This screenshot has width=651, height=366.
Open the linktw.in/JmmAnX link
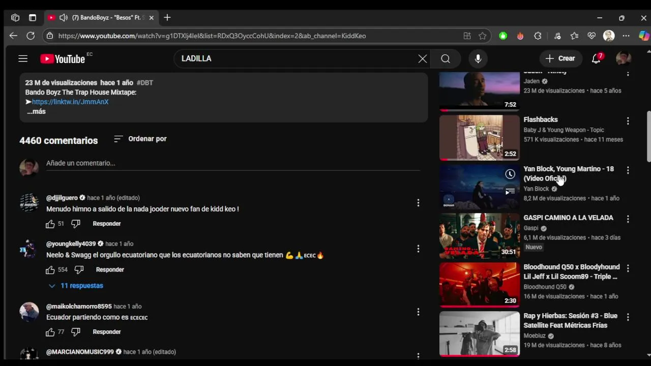pyautogui.click(x=70, y=102)
